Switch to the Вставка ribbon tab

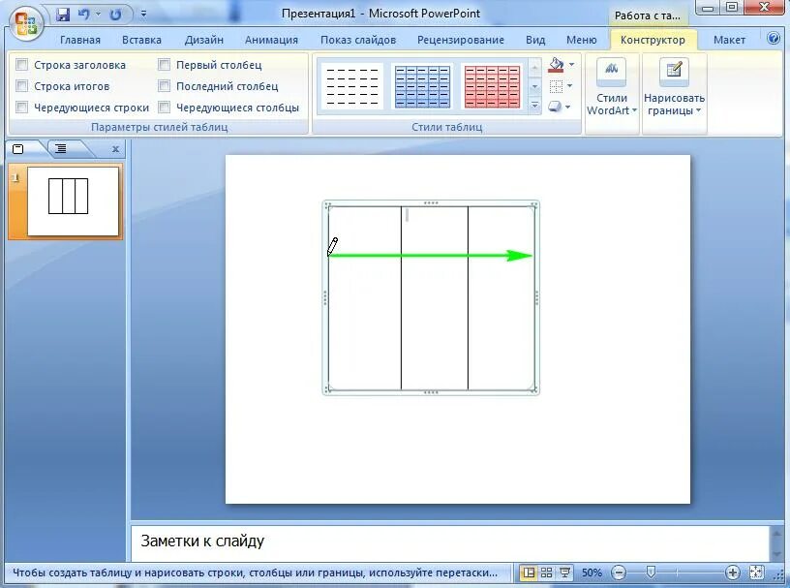pos(141,40)
